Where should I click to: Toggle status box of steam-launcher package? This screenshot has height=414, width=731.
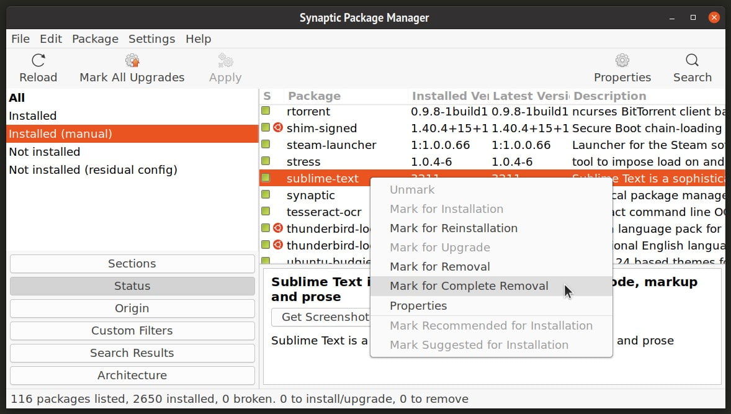[266, 144]
